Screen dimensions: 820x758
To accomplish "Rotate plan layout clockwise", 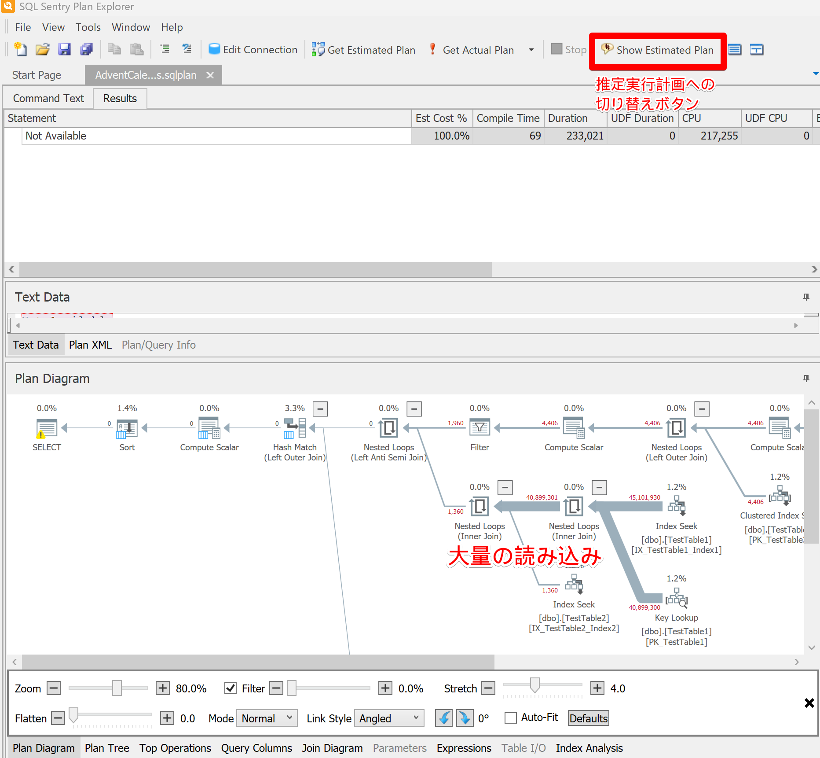I will click(465, 718).
